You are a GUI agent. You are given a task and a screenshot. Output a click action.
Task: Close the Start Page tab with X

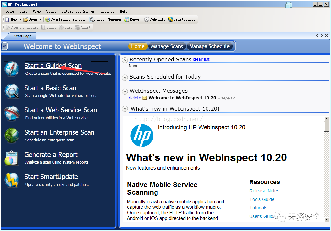pyautogui.click(x=326, y=36)
